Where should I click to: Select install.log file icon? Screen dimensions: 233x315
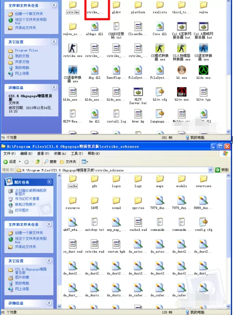click(x=116, y=114)
